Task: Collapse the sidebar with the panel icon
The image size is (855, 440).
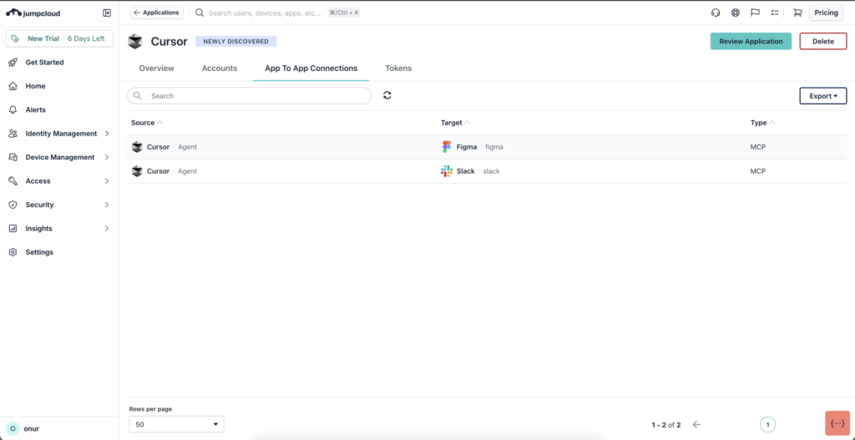Action: pyautogui.click(x=107, y=13)
